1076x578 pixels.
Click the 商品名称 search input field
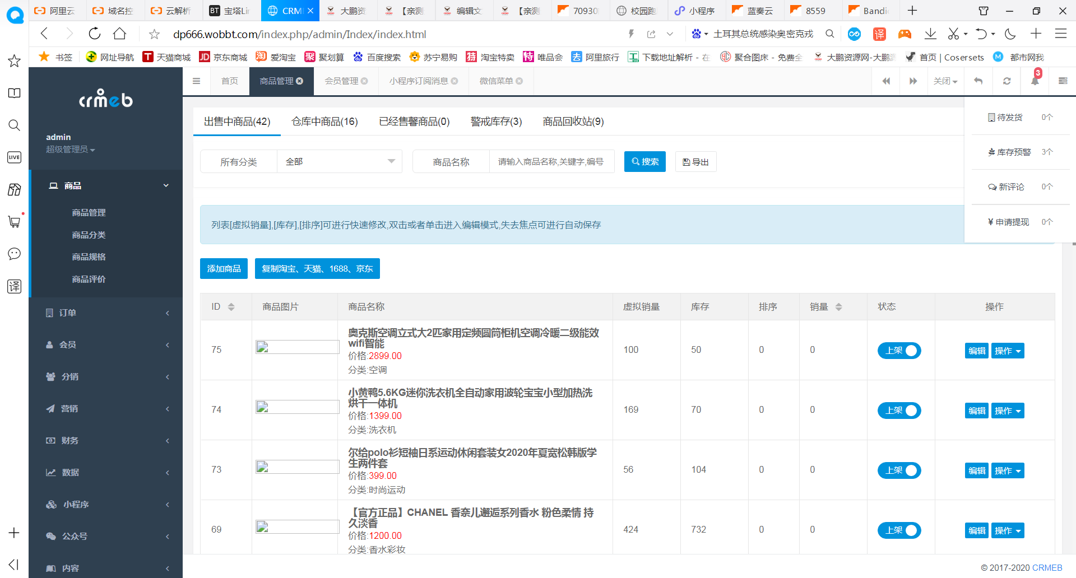[552, 161]
